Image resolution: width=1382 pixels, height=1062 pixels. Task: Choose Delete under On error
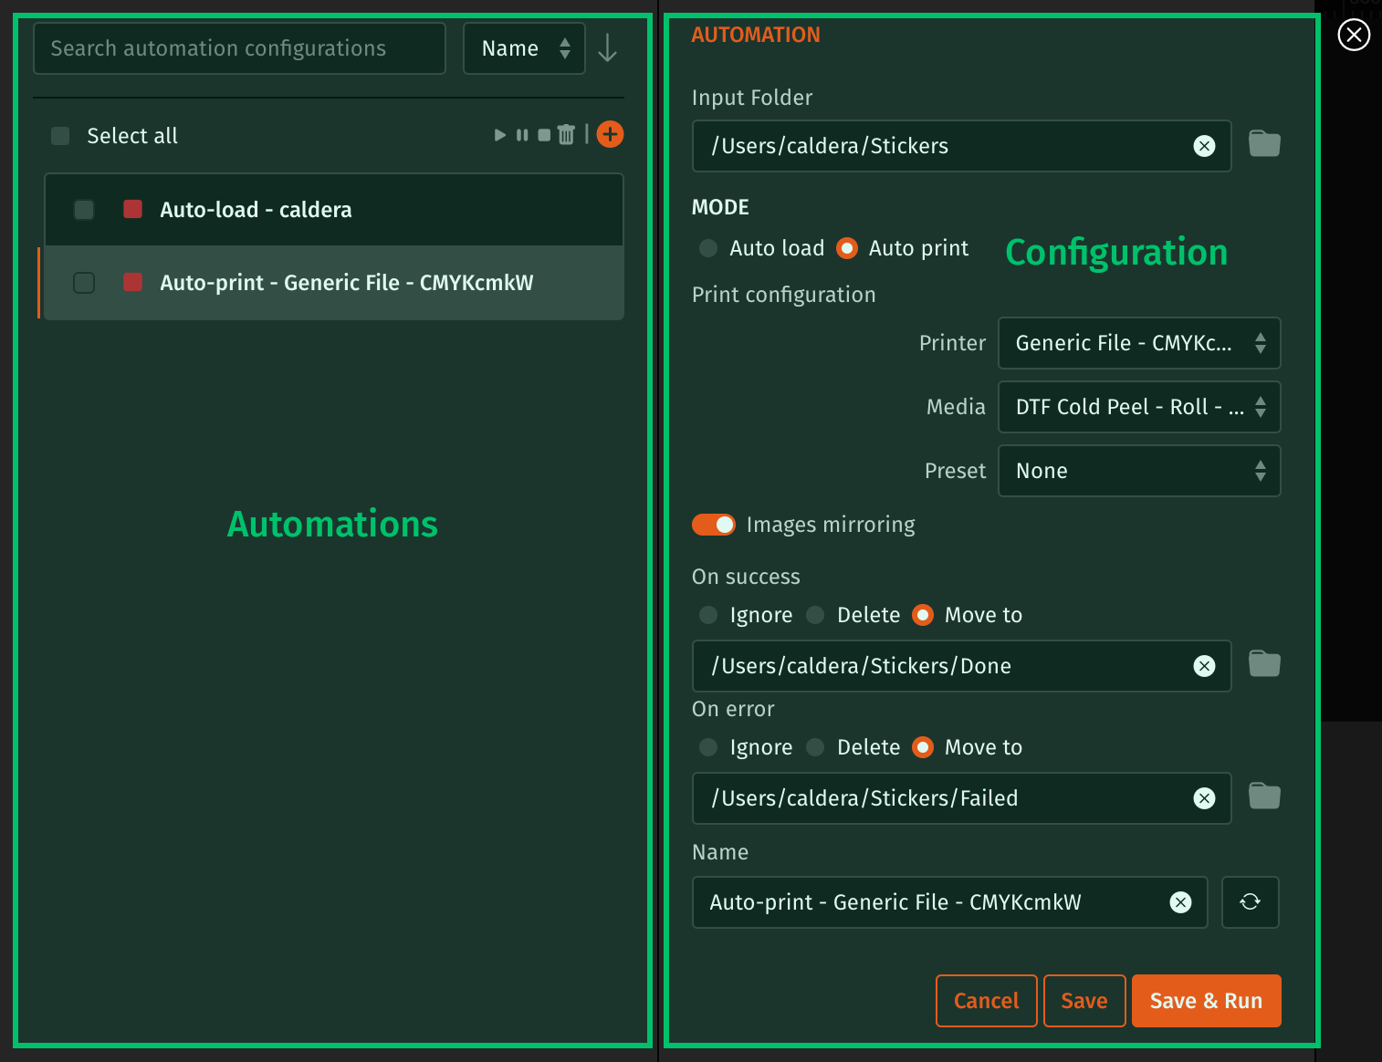coord(815,747)
